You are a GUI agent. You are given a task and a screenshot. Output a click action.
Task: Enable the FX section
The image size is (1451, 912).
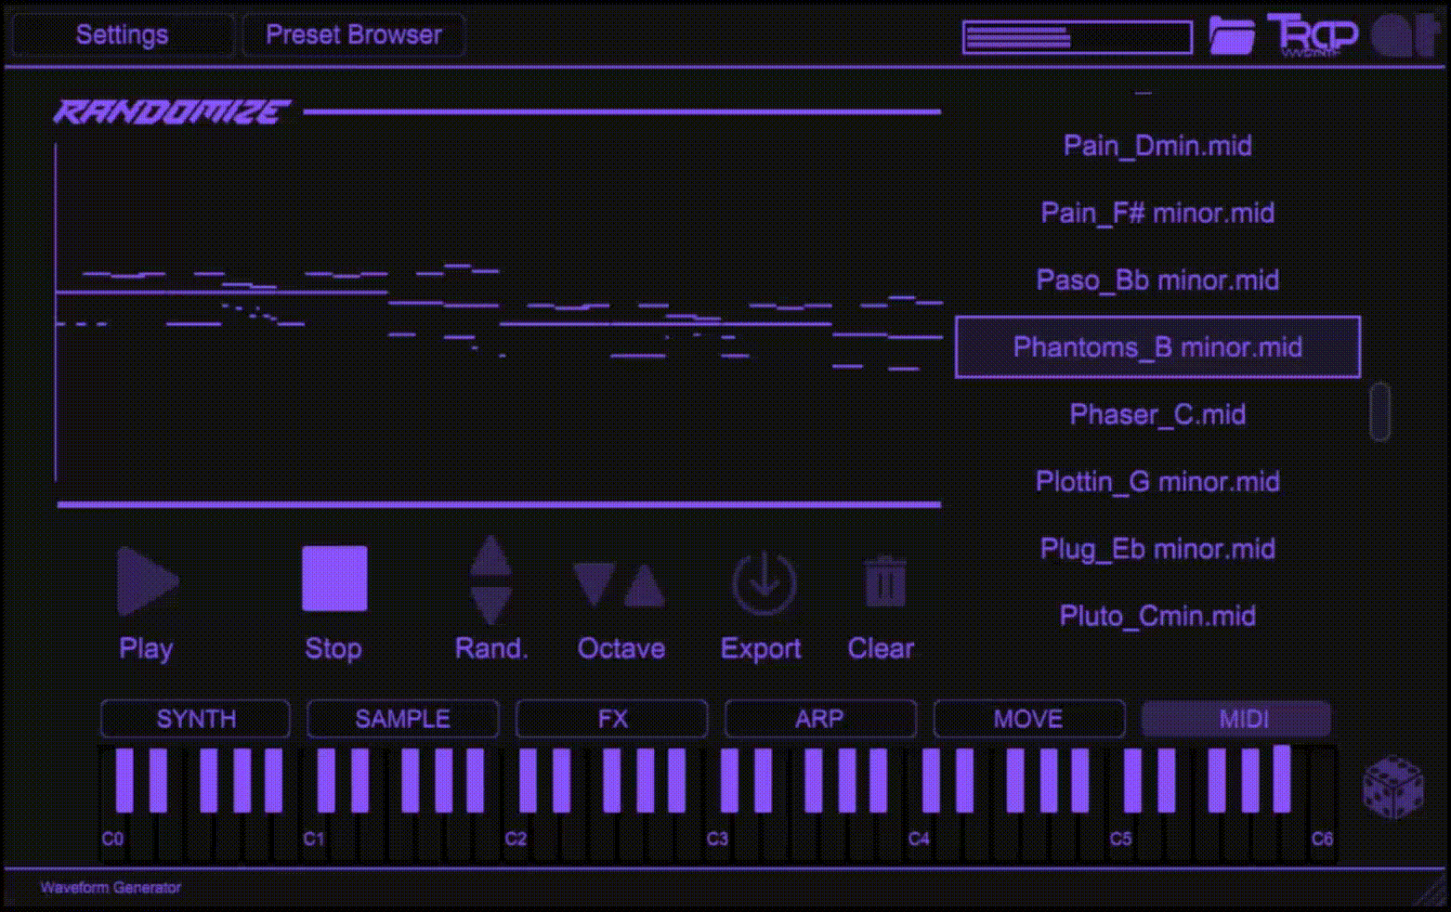[610, 718]
